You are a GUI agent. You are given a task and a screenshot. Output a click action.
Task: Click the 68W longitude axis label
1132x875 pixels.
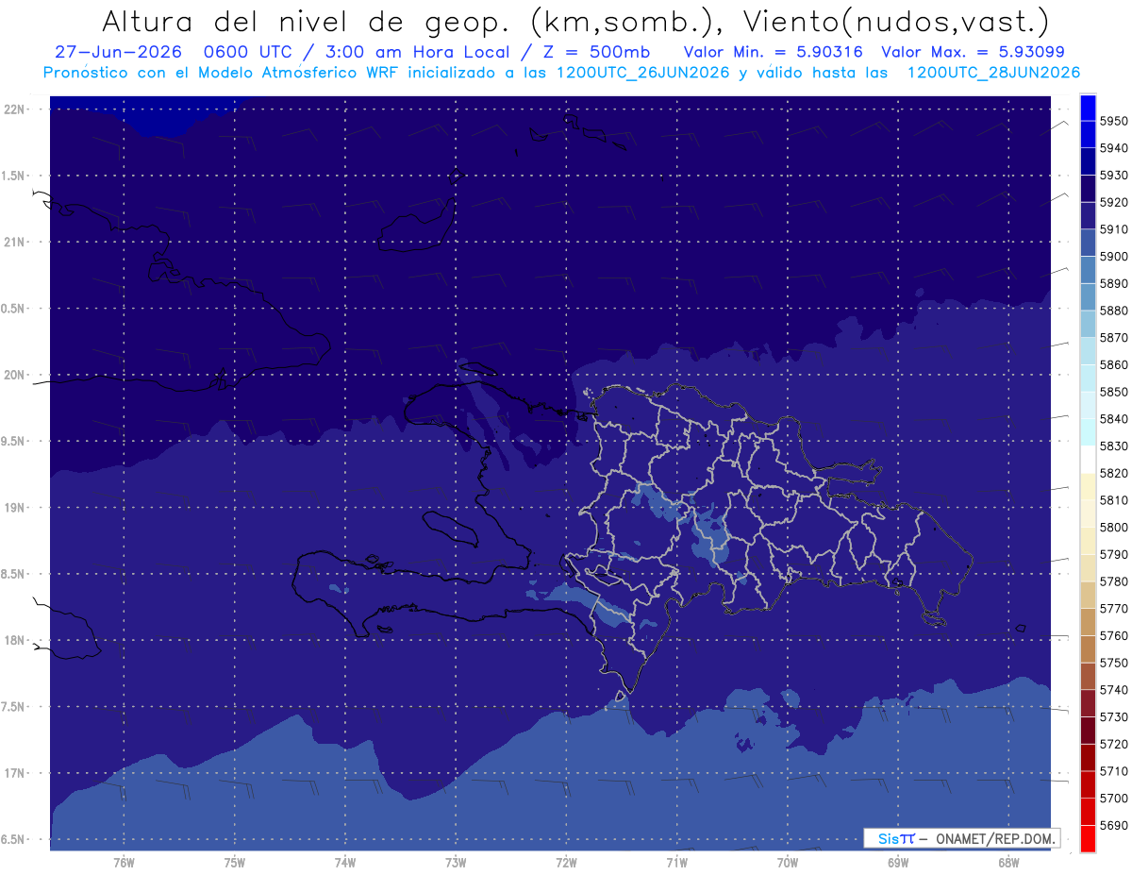(x=1008, y=863)
